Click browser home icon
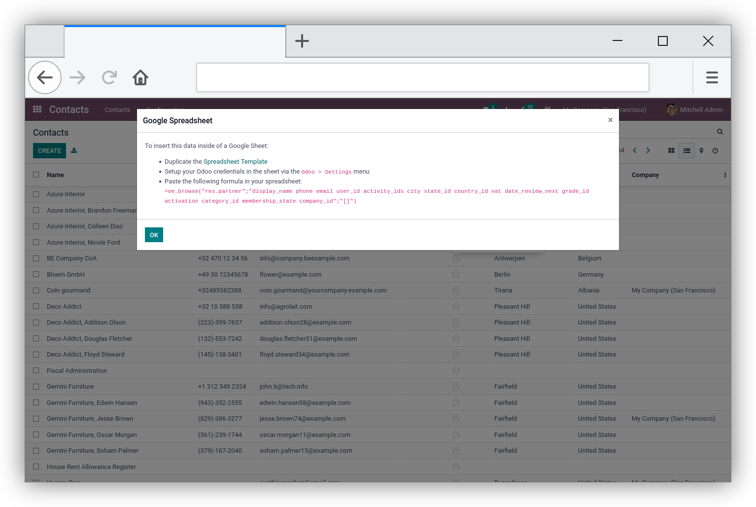 pos(140,77)
